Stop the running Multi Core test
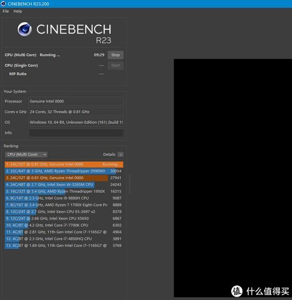This screenshot has width=292, height=300. pos(115,55)
